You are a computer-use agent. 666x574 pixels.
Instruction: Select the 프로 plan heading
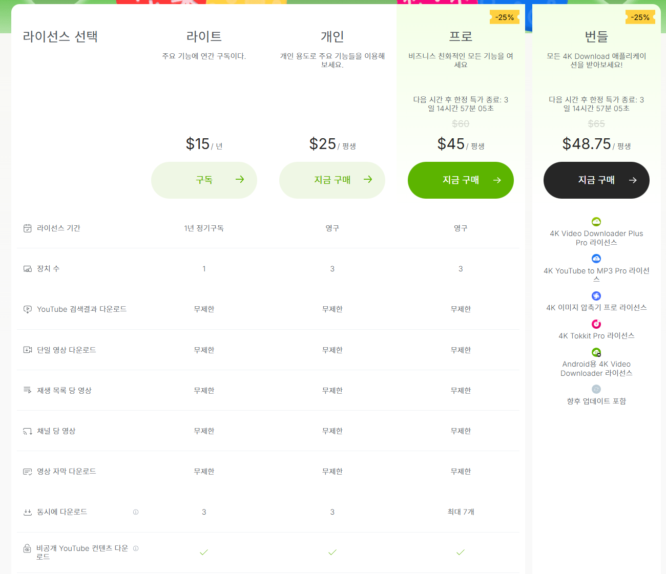pyautogui.click(x=461, y=36)
